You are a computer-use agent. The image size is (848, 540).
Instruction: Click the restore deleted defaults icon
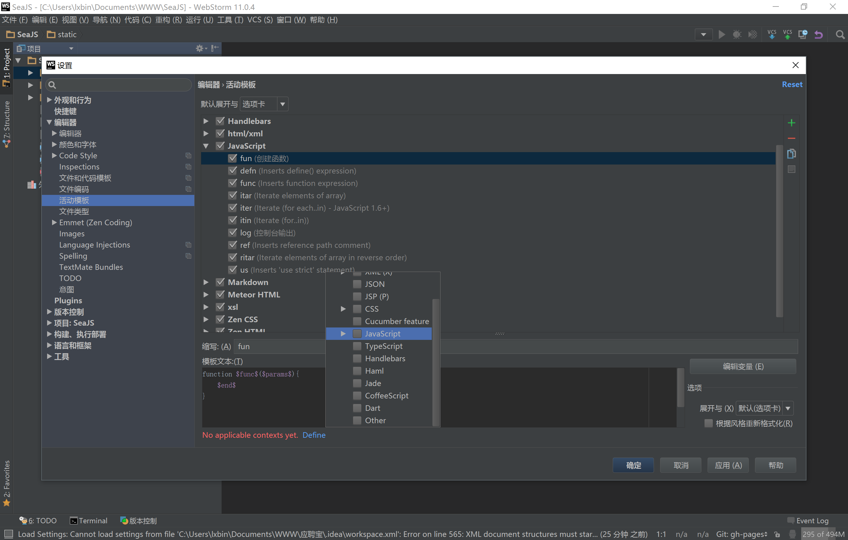(791, 169)
